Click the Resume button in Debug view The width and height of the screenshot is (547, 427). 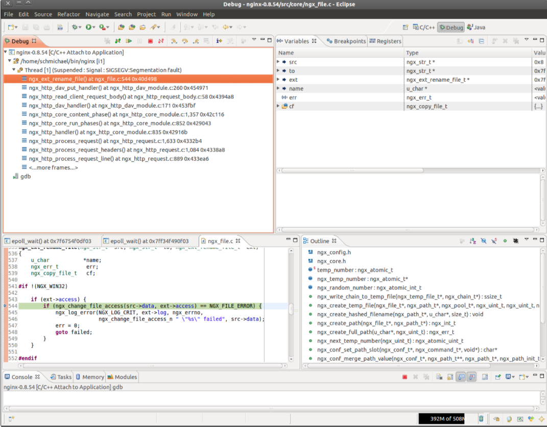(129, 41)
